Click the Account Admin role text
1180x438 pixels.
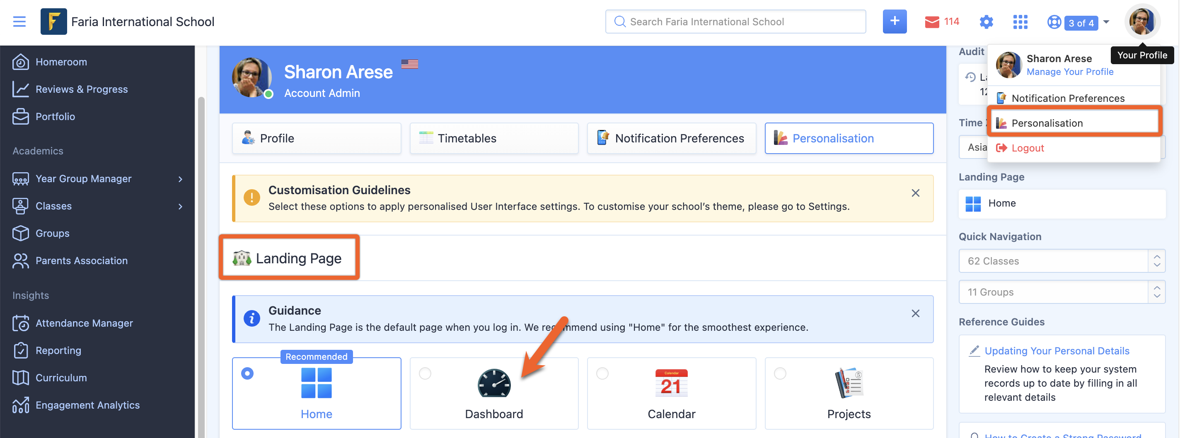(322, 93)
